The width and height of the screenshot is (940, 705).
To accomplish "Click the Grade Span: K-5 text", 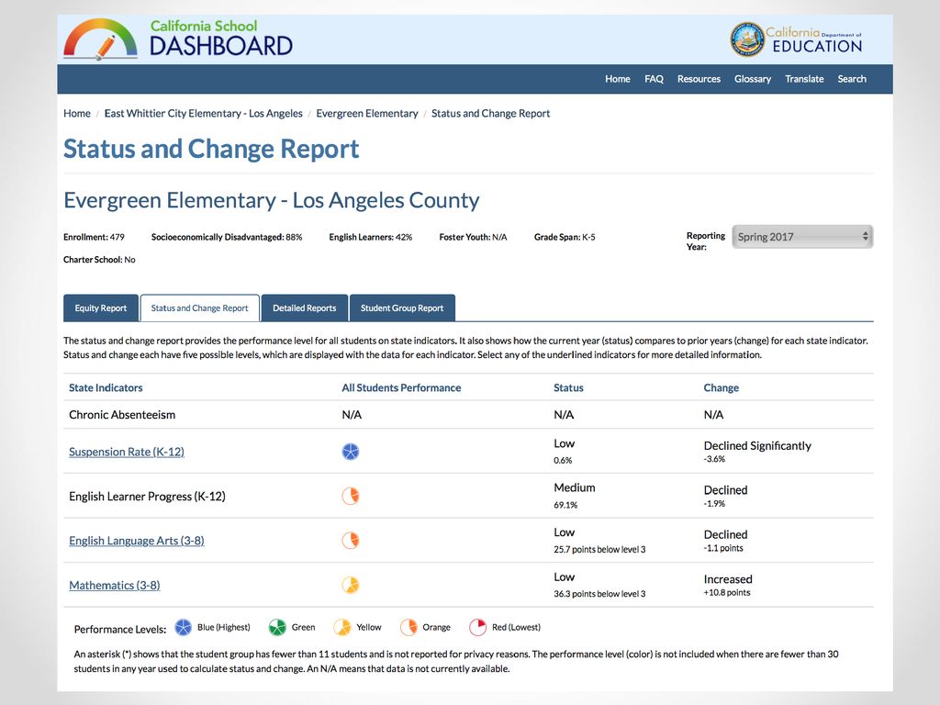I will tap(565, 237).
